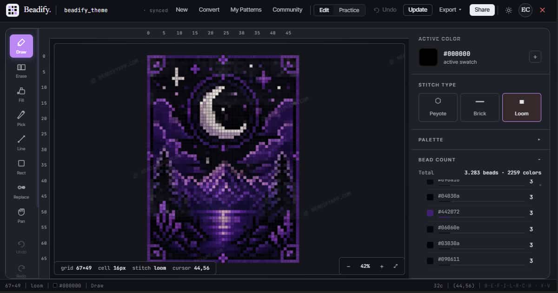558x293 pixels.
Task: Select the #04030a bead color row
Action: pos(480,197)
